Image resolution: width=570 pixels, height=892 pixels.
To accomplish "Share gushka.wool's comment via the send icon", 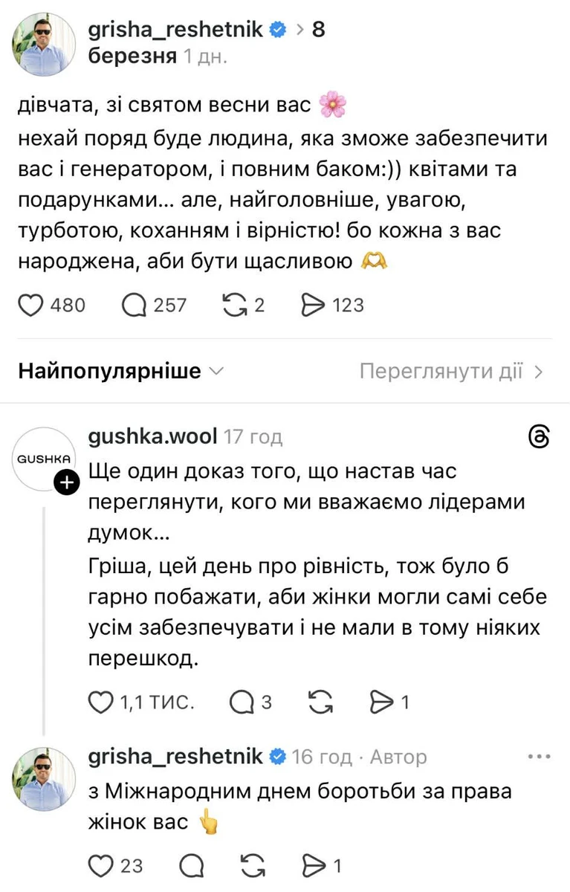I will coord(381,701).
